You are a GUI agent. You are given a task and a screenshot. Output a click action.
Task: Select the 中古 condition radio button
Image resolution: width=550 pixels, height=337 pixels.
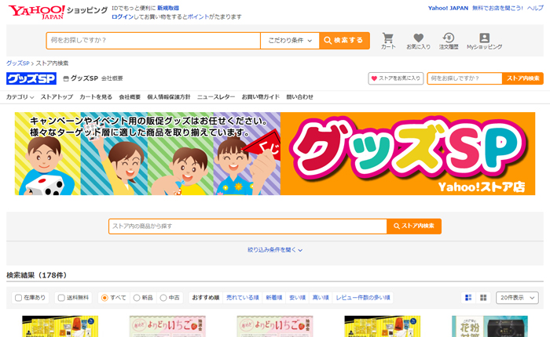(x=163, y=298)
